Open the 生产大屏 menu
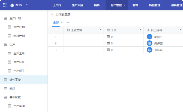This screenshot has height=112, width=183. [x=77, y=5]
